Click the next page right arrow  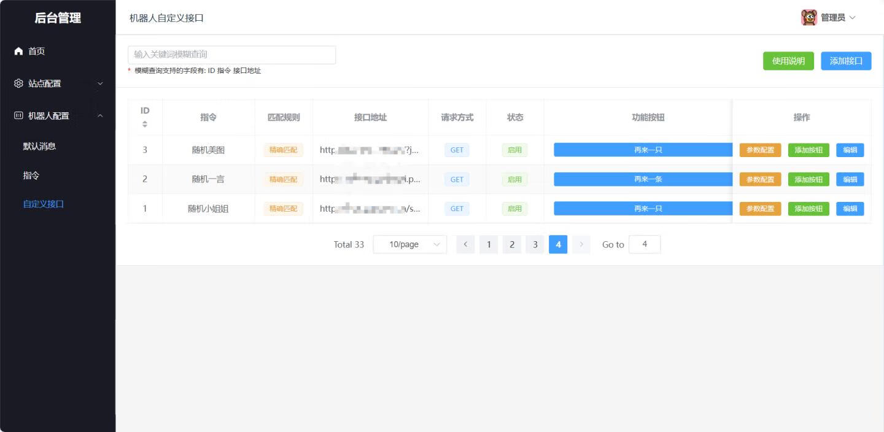tap(581, 244)
